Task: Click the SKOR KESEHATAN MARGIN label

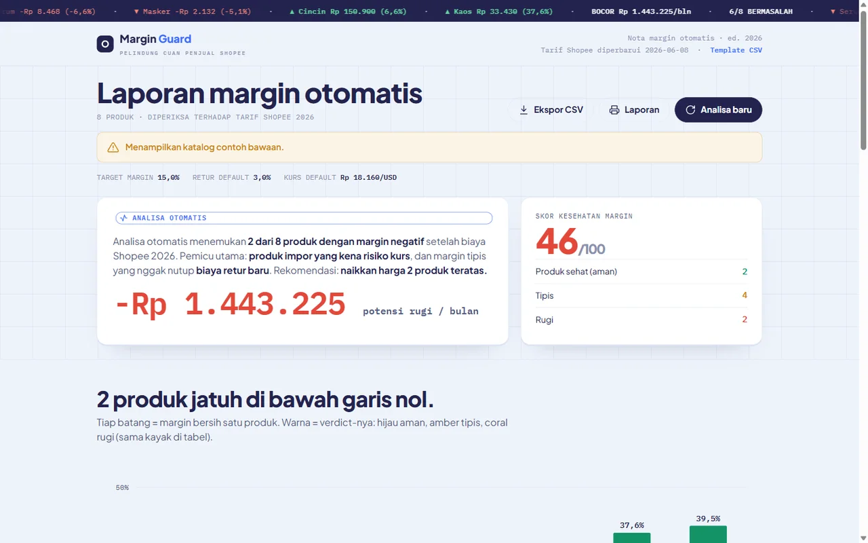Action: pos(584,217)
